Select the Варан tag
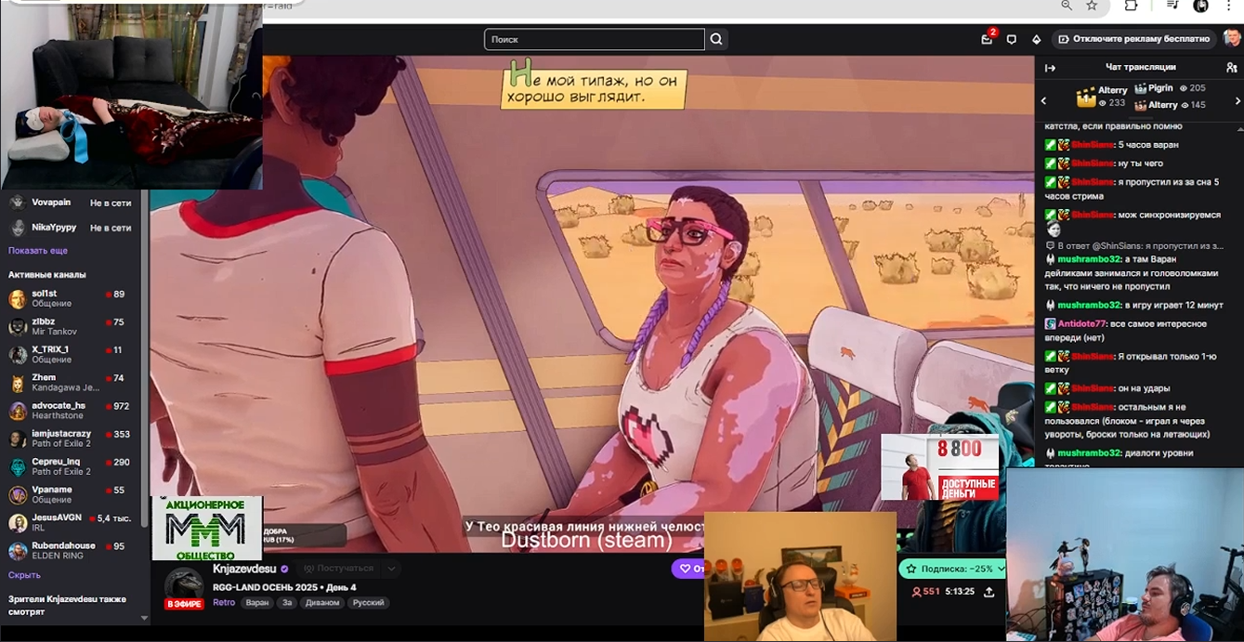 tap(257, 602)
